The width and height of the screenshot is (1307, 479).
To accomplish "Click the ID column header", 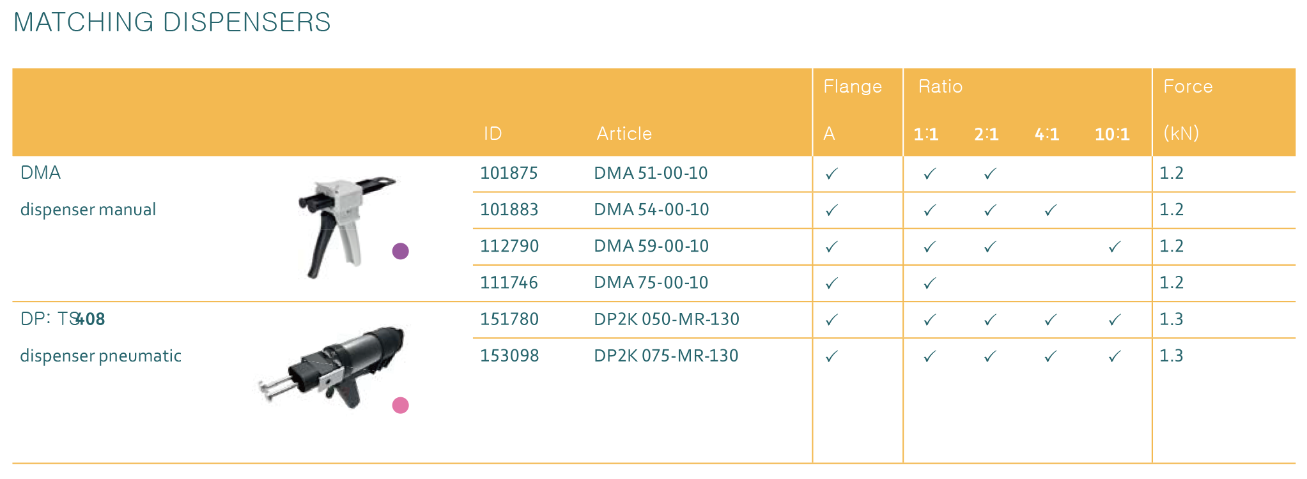I will [x=493, y=133].
